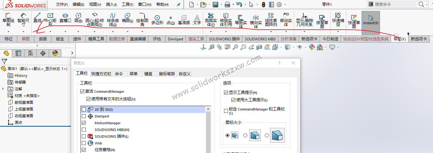The width and height of the screenshot is (433, 153).
Task: Pick the 中心矩形 center rectangle tool
Action: point(50,20)
